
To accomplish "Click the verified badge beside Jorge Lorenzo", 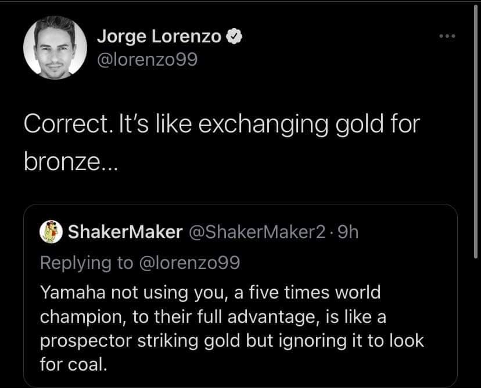I will [x=234, y=37].
